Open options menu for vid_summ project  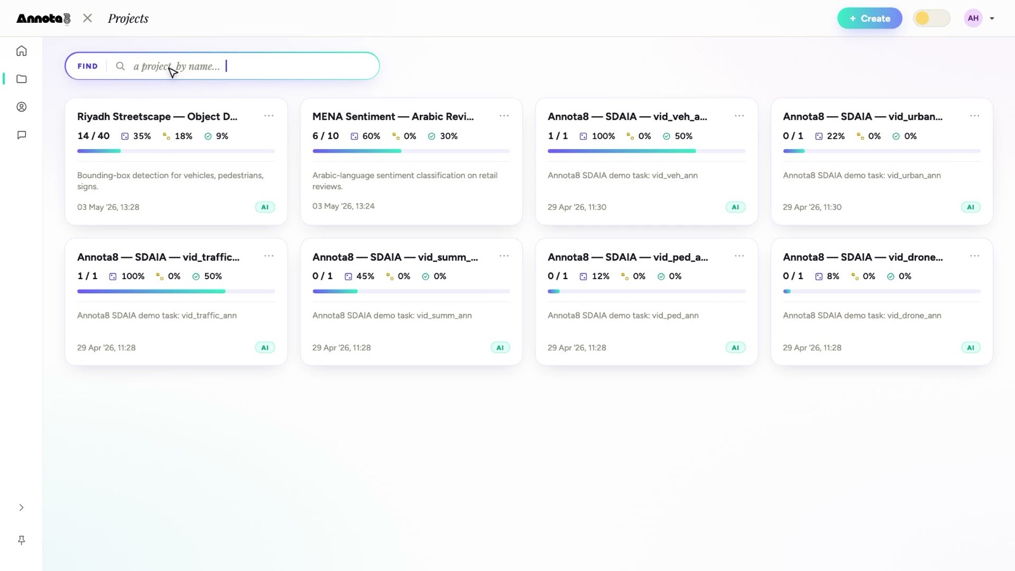[504, 256]
